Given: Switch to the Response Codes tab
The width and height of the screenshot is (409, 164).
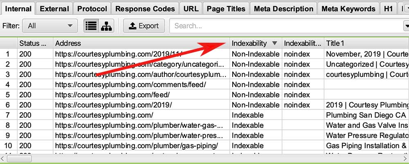Looking at the screenshot, I should pyautogui.click(x=145, y=9).
